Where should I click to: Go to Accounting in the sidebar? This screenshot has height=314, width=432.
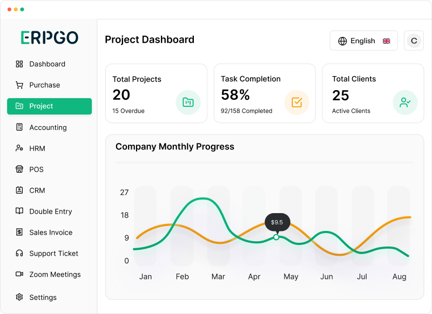(x=49, y=127)
